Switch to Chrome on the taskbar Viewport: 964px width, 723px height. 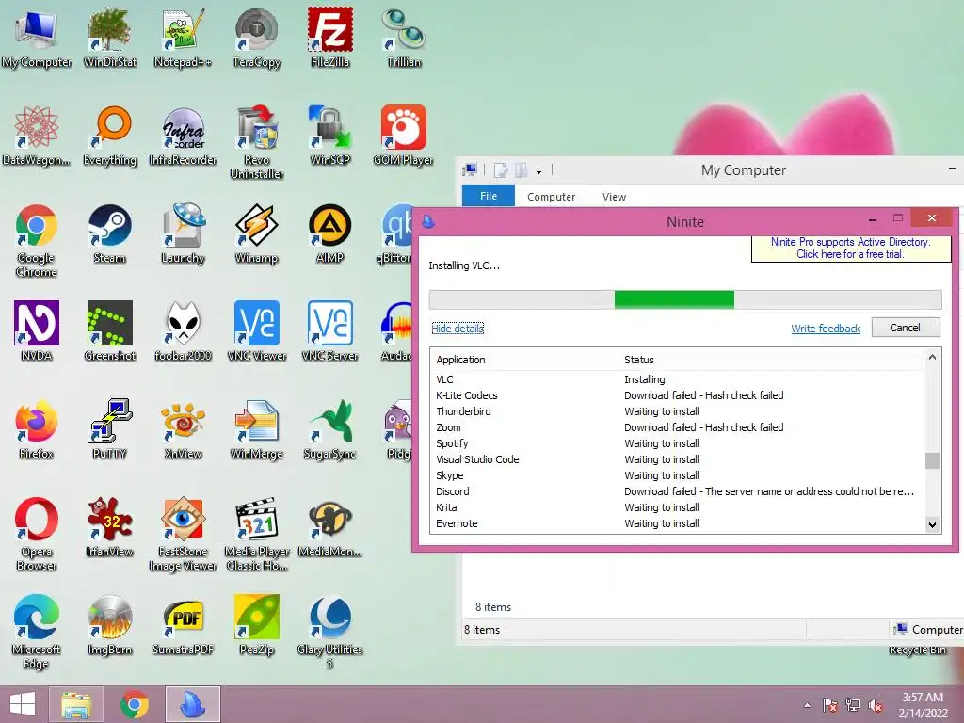click(x=134, y=704)
